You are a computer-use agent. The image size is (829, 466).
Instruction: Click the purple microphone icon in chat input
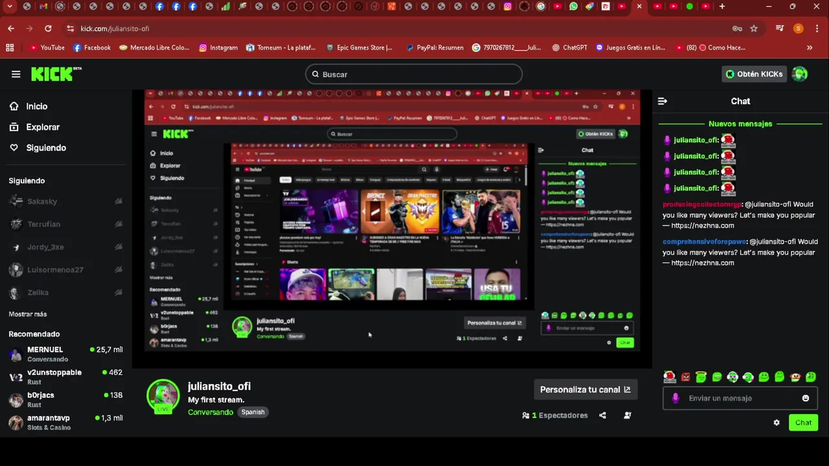tap(676, 398)
